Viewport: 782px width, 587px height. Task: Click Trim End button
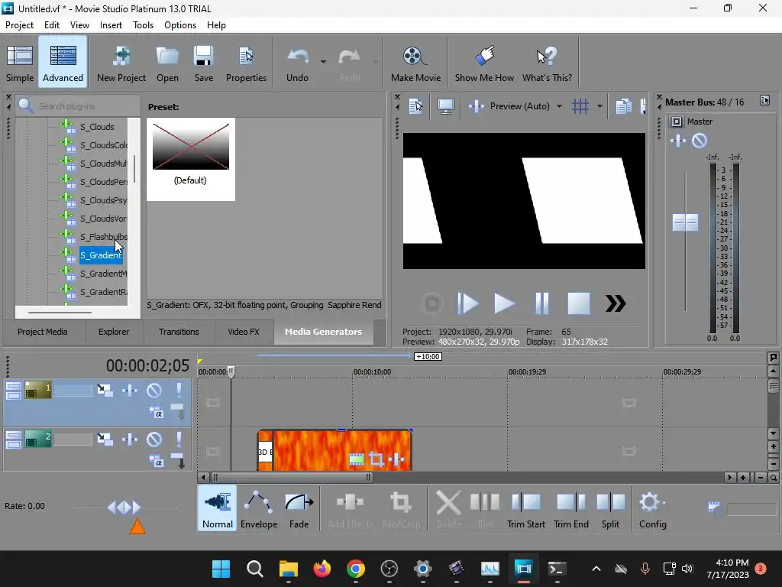[x=571, y=508]
